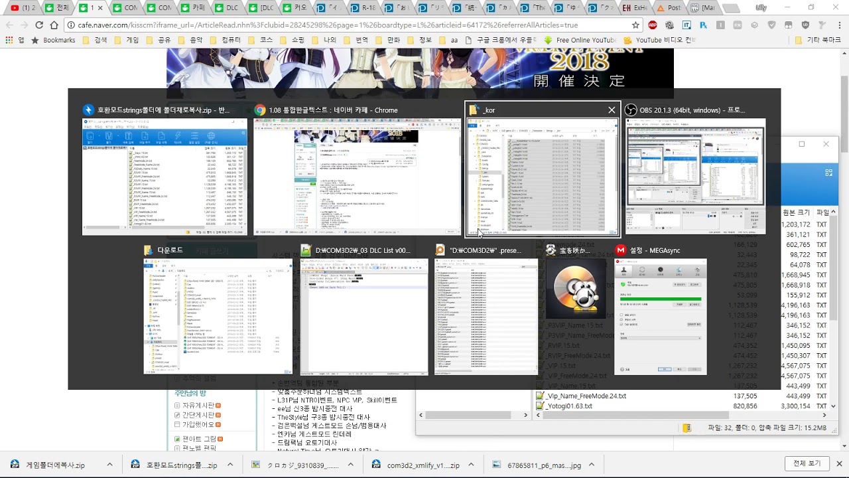Open the 가입했어요 board link
The width and height of the screenshot is (849, 478).
pos(197,425)
